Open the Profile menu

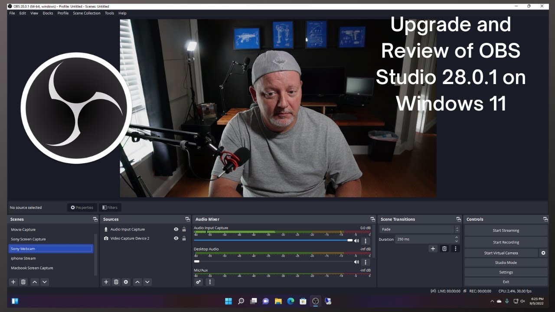click(63, 13)
